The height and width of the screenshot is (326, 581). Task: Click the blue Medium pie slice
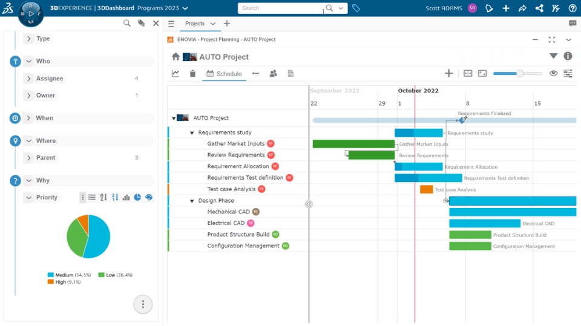point(99,237)
